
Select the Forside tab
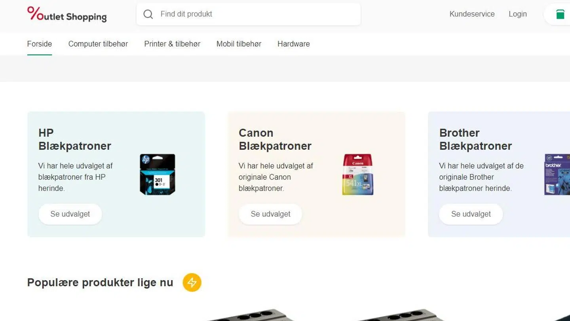40,44
